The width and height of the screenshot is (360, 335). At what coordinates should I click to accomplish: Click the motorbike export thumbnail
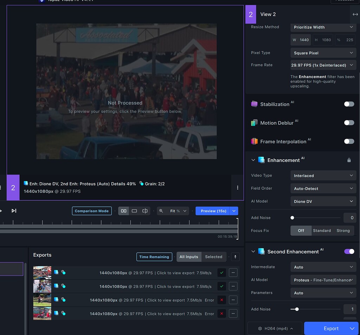42,300
